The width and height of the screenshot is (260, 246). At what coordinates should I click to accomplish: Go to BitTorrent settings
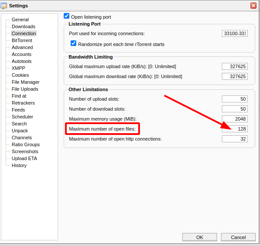point(22,40)
